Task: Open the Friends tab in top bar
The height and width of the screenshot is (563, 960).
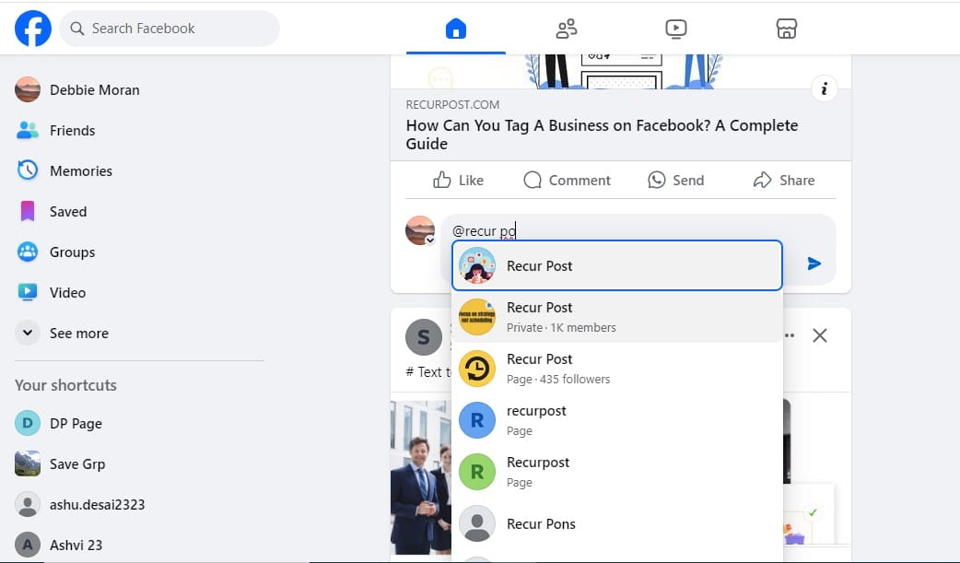Action: 567,29
